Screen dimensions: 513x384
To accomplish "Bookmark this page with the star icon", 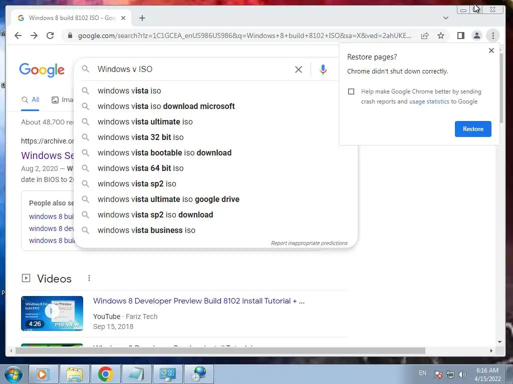I will pyautogui.click(x=441, y=35).
